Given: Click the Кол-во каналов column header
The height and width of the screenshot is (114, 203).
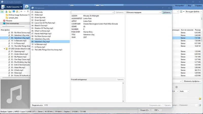Looking at the screenshot, I should 187,30.
